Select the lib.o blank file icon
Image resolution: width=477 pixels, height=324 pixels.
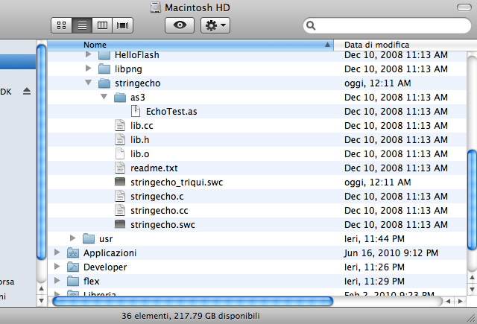pos(120,153)
